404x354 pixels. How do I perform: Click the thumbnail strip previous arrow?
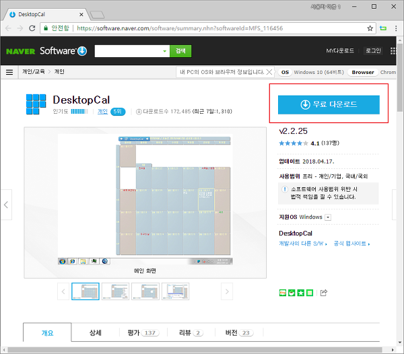tap(63, 291)
